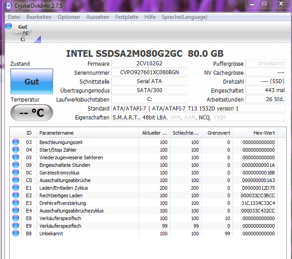
Task: Sort by the ID column header
Action: 29,133
